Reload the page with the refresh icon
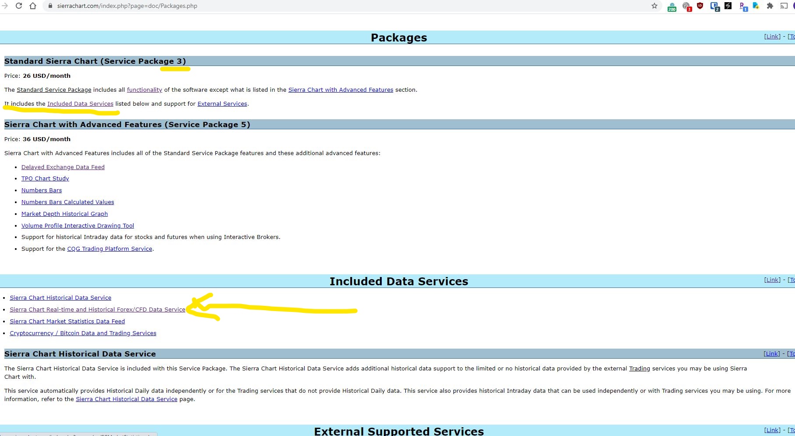The width and height of the screenshot is (795, 436). tap(19, 6)
